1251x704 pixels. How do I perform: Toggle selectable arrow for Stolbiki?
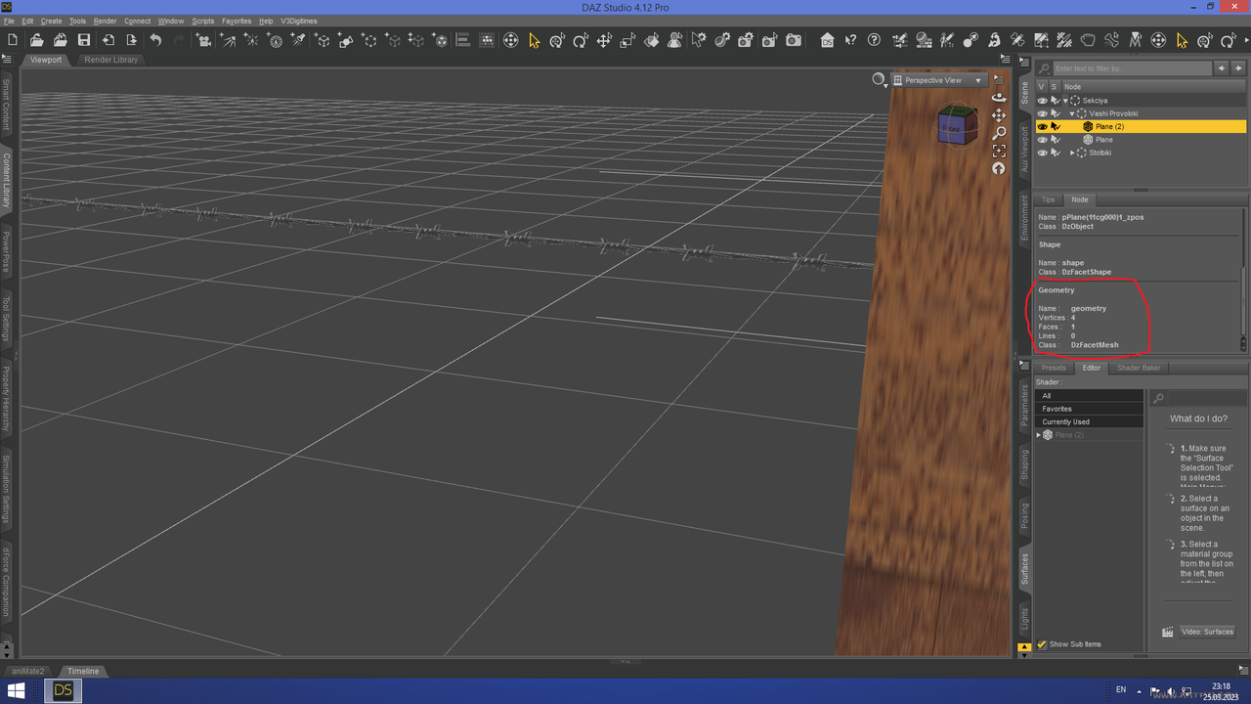point(1055,153)
